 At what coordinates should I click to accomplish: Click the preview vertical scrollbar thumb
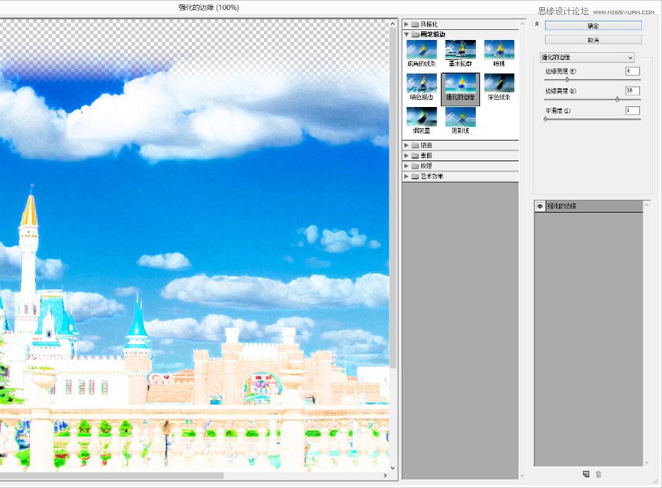(x=393, y=198)
